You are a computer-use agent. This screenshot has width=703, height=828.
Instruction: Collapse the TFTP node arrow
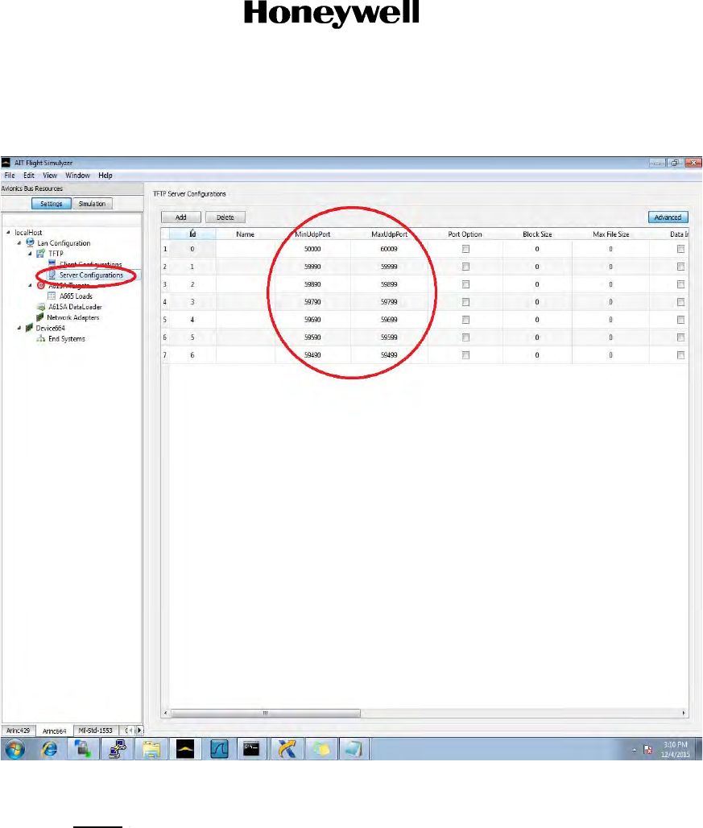(x=30, y=254)
